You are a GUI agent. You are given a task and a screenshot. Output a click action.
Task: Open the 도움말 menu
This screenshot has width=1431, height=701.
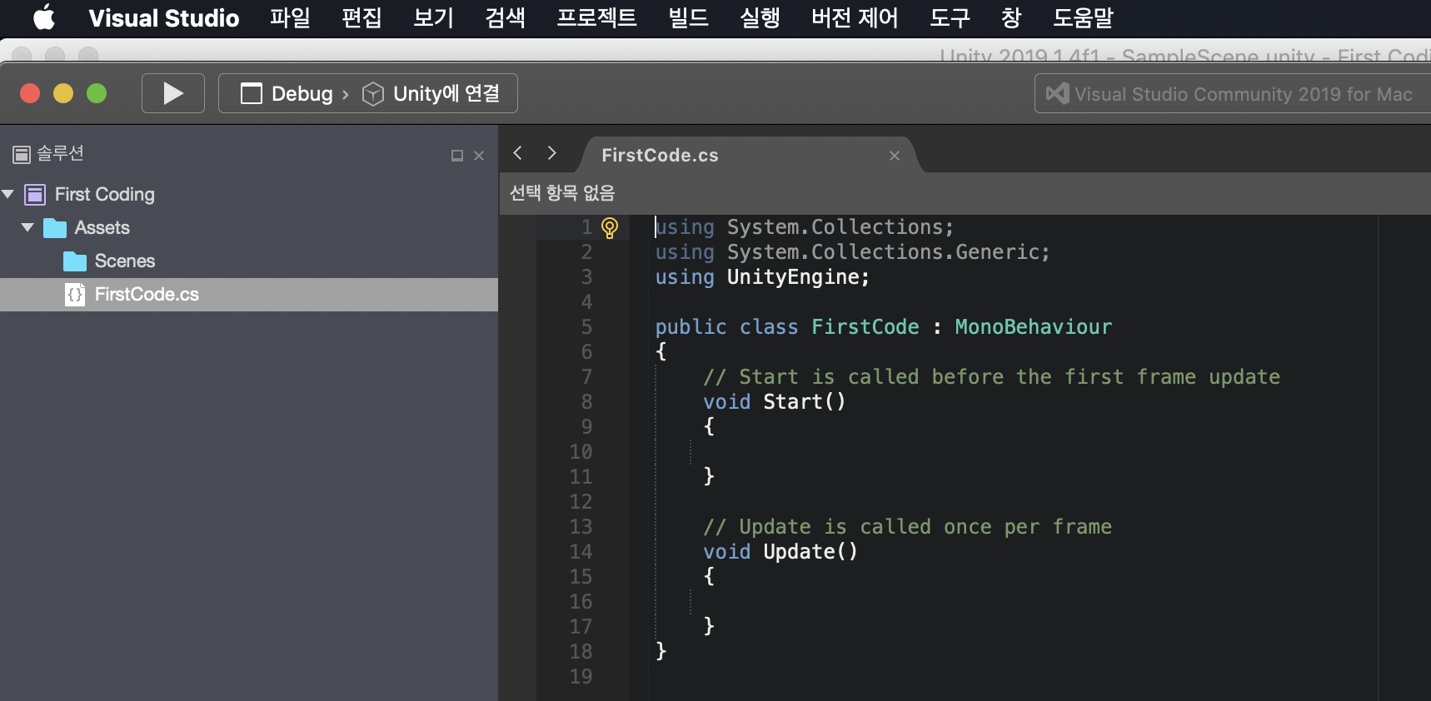[1084, 17]
